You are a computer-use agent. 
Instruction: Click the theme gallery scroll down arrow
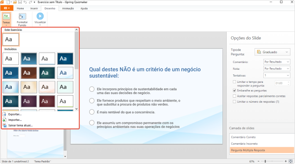tap(76, 109)
